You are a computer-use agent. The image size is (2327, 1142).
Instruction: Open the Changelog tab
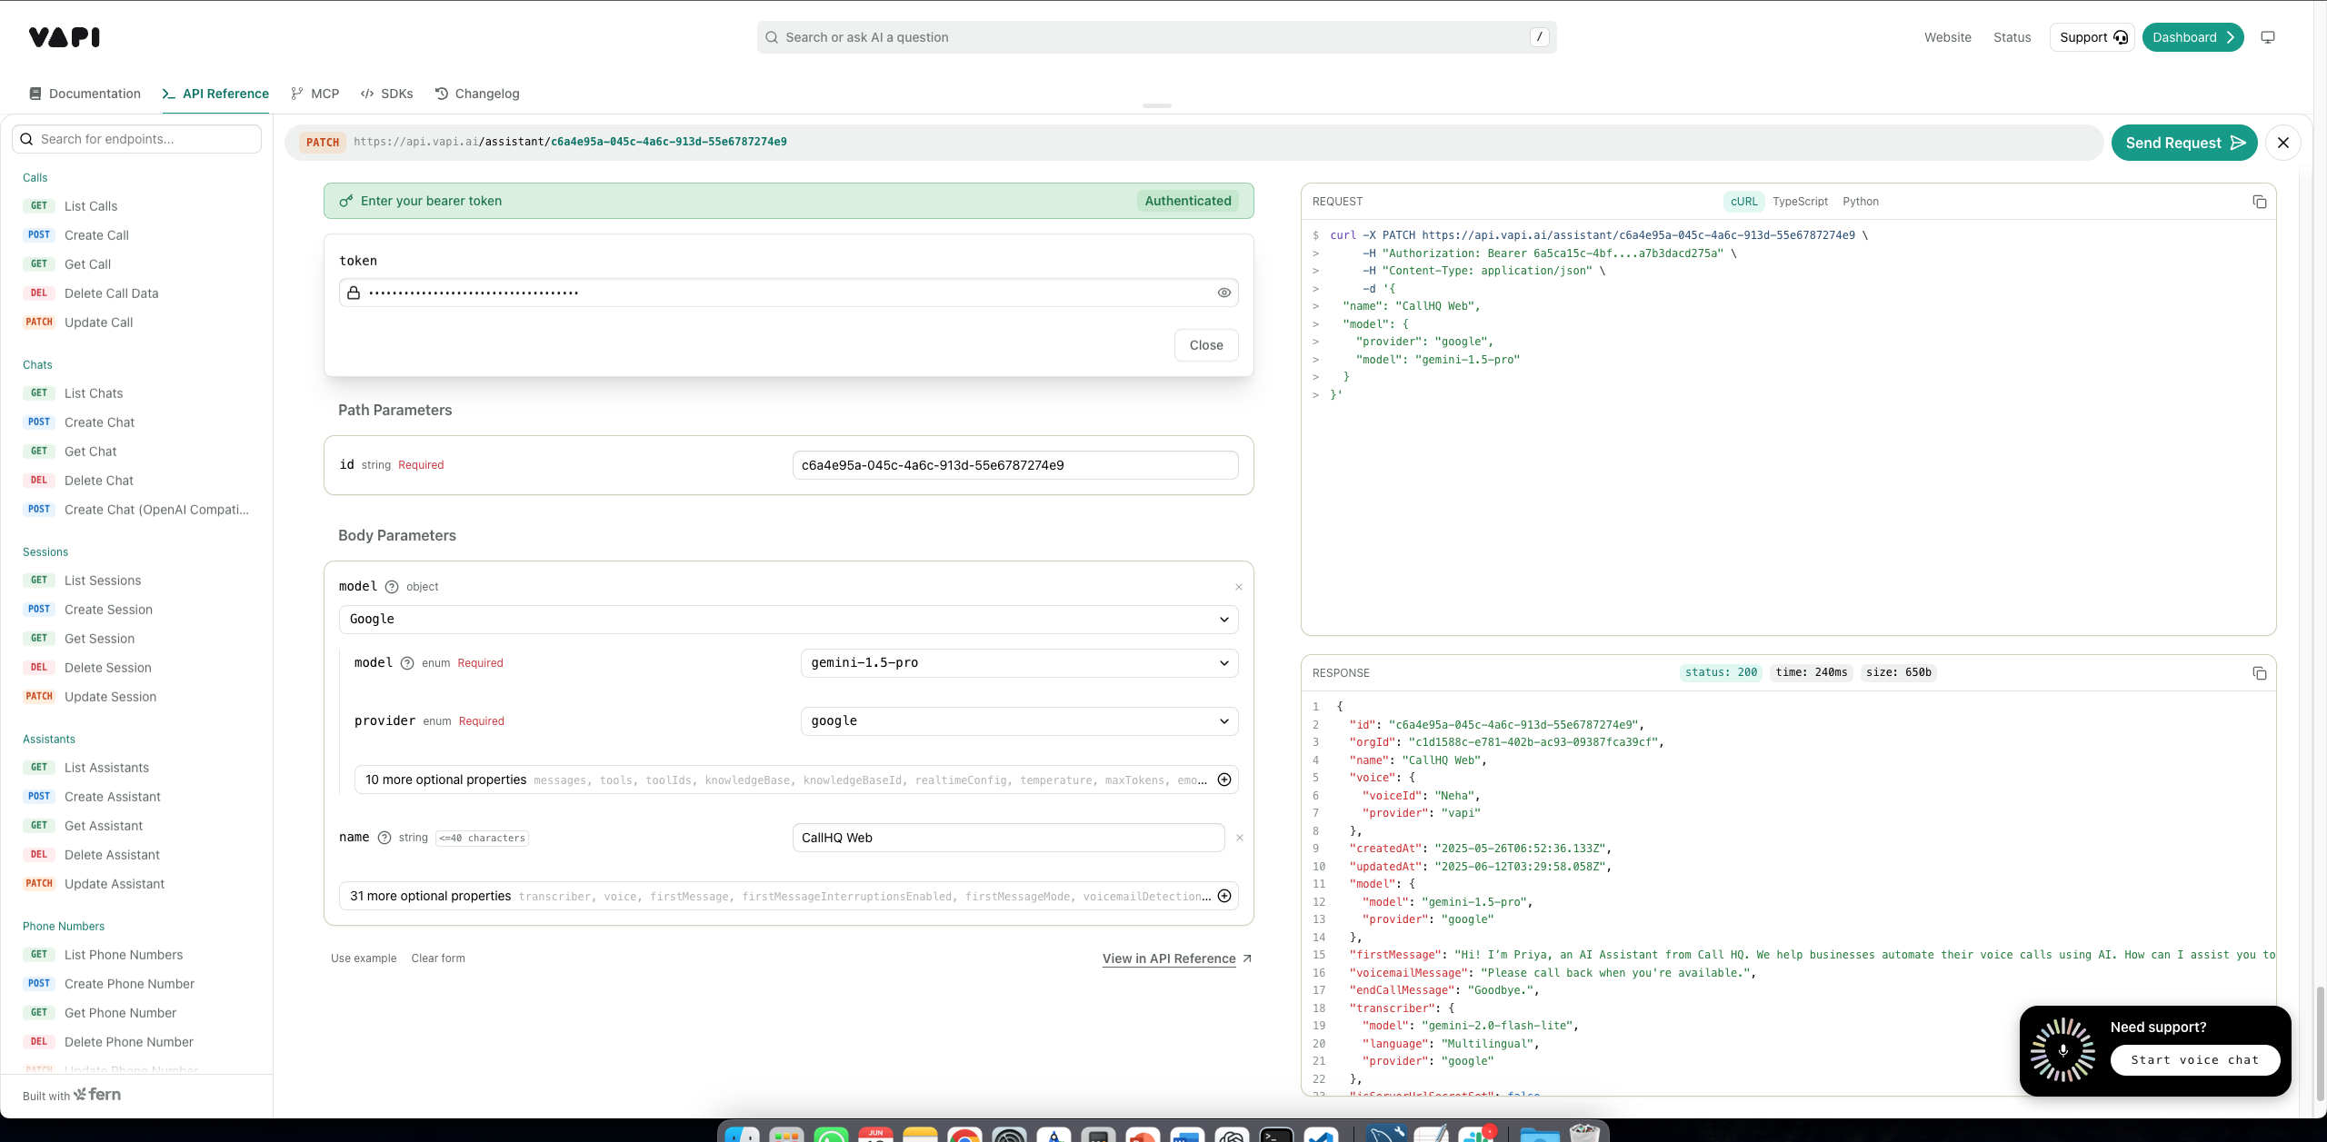(477, 94)
